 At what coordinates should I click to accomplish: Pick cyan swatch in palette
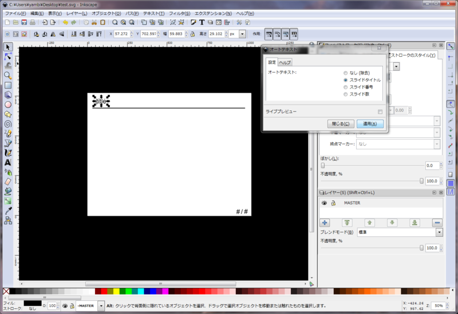[x=141, y=291]
